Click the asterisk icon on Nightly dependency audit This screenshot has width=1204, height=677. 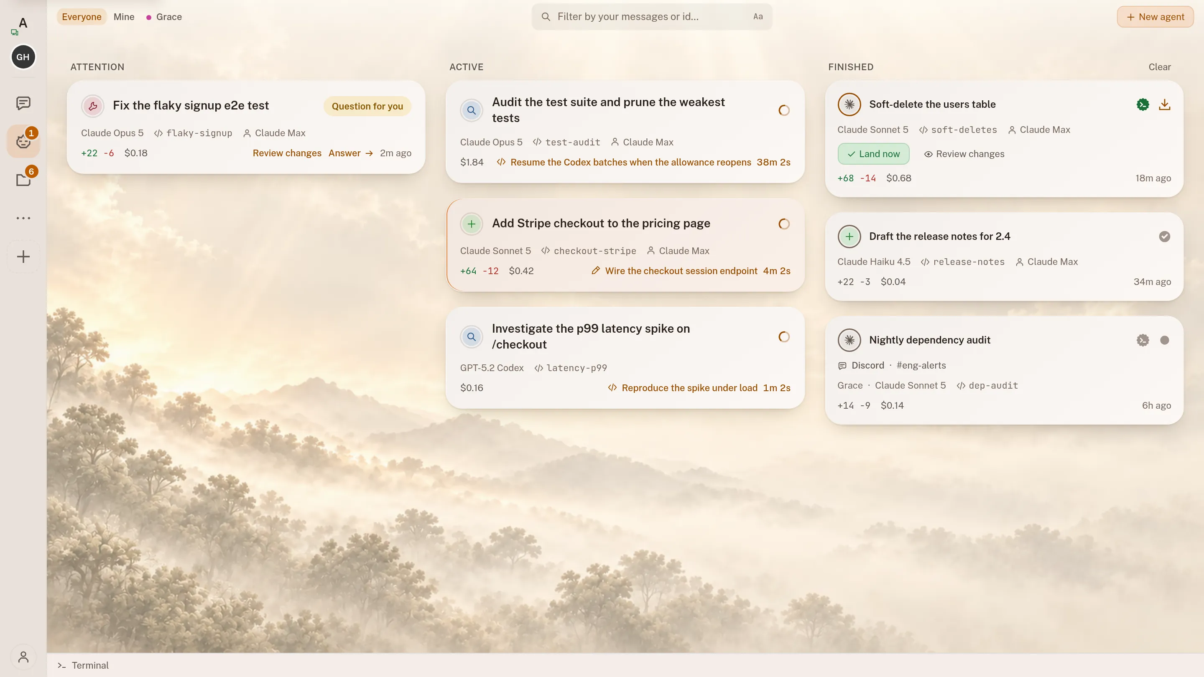pos(849,340)
